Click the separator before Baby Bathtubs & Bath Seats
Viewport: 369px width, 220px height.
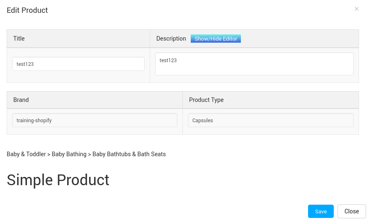[90, 155]
